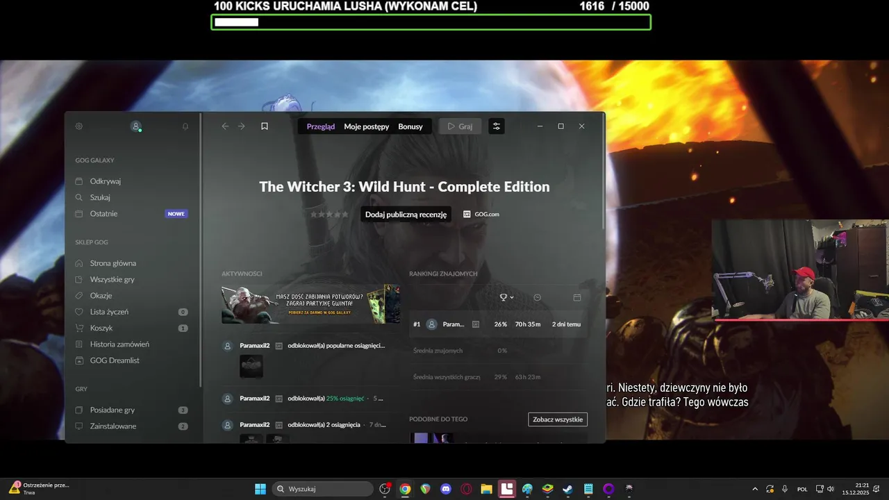The image size is (889, 500).
Task: Click the green 25% osiągnięć link
Action: click(x=347, y=399)
